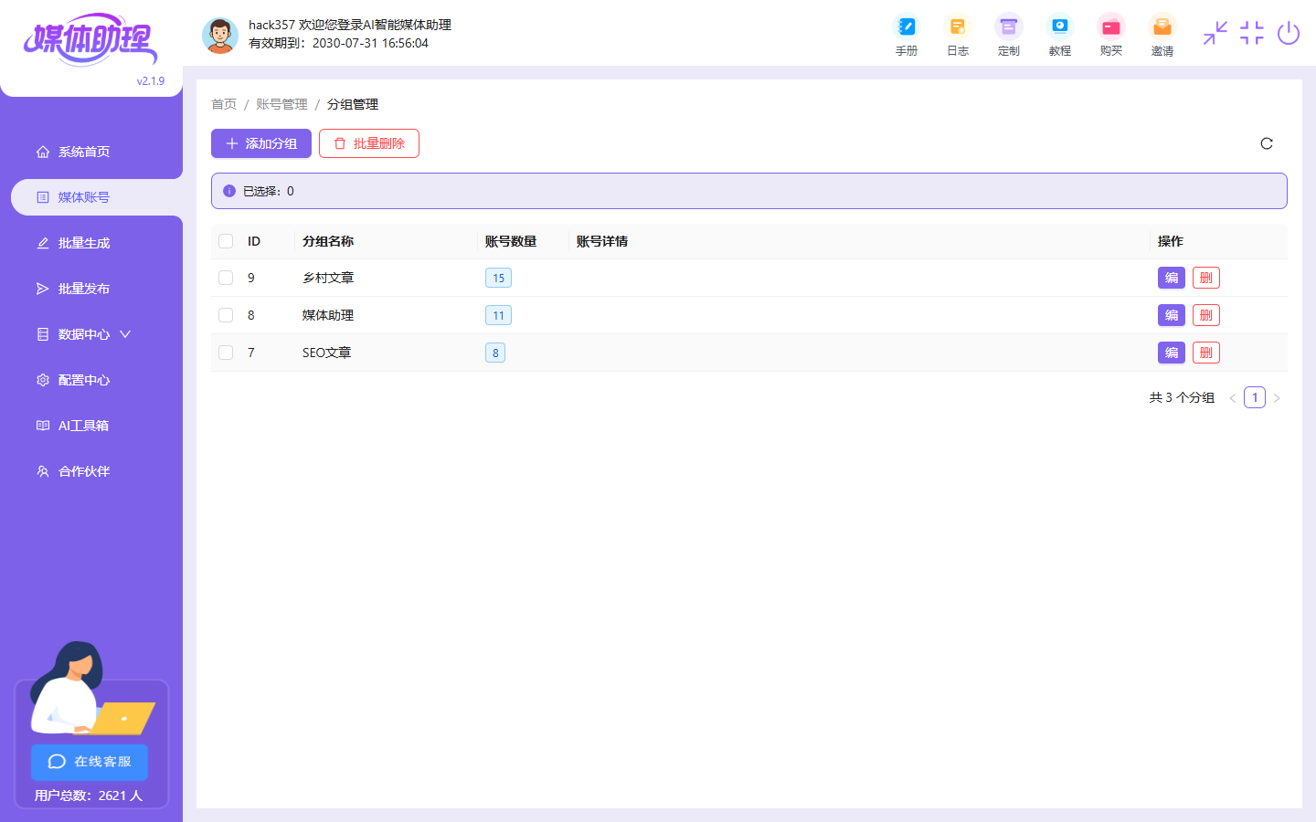
Task: Click the power logout icon
Action: click(x=1288, y=34)
